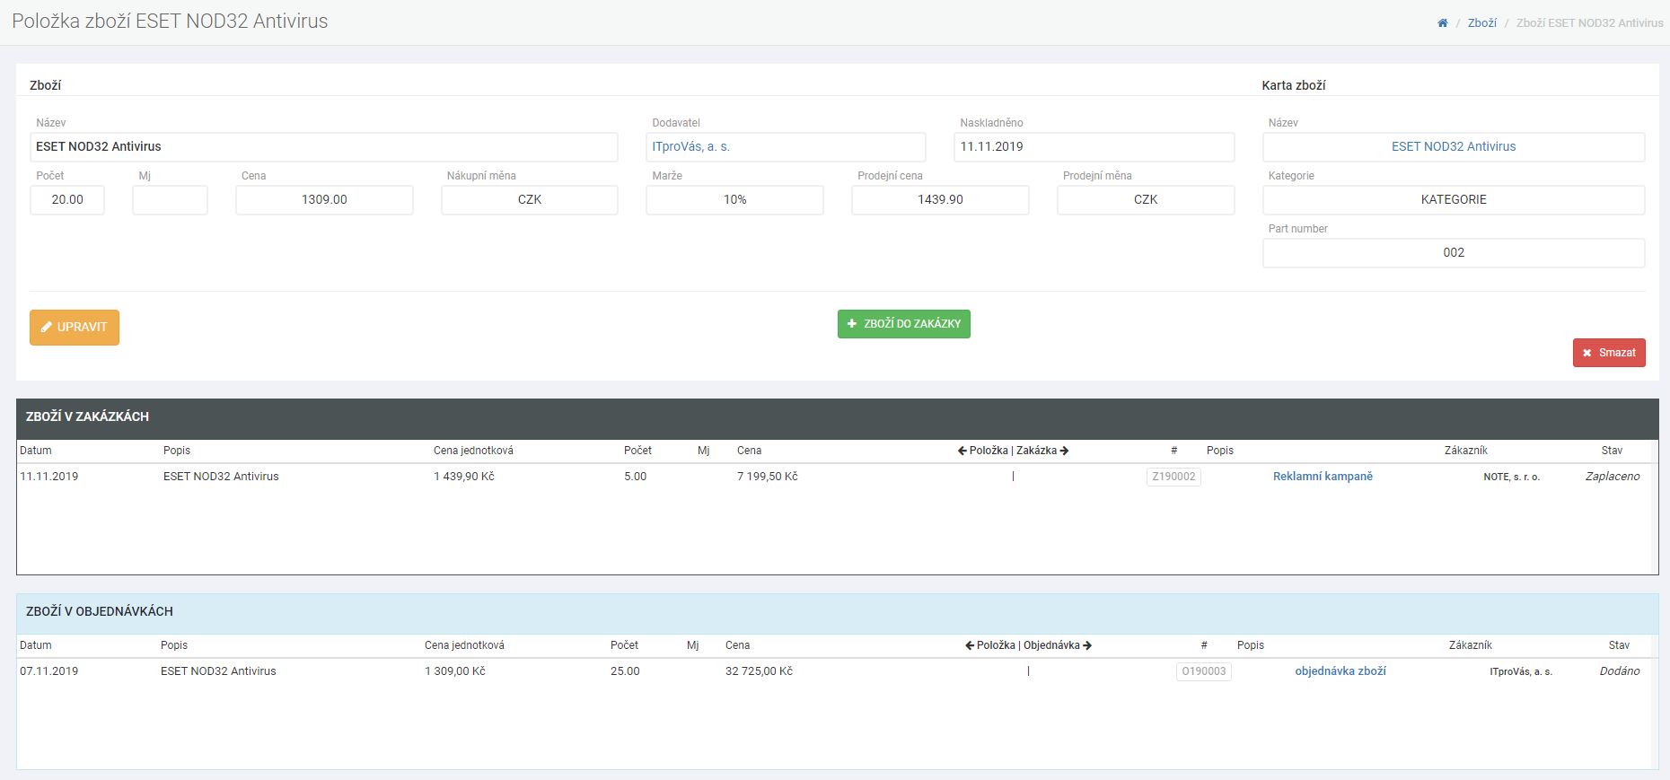This screenshot has height=780, width=1670.
Task: Go to home via breadcrumb house icon
Action: click(x=1442, y=23)
